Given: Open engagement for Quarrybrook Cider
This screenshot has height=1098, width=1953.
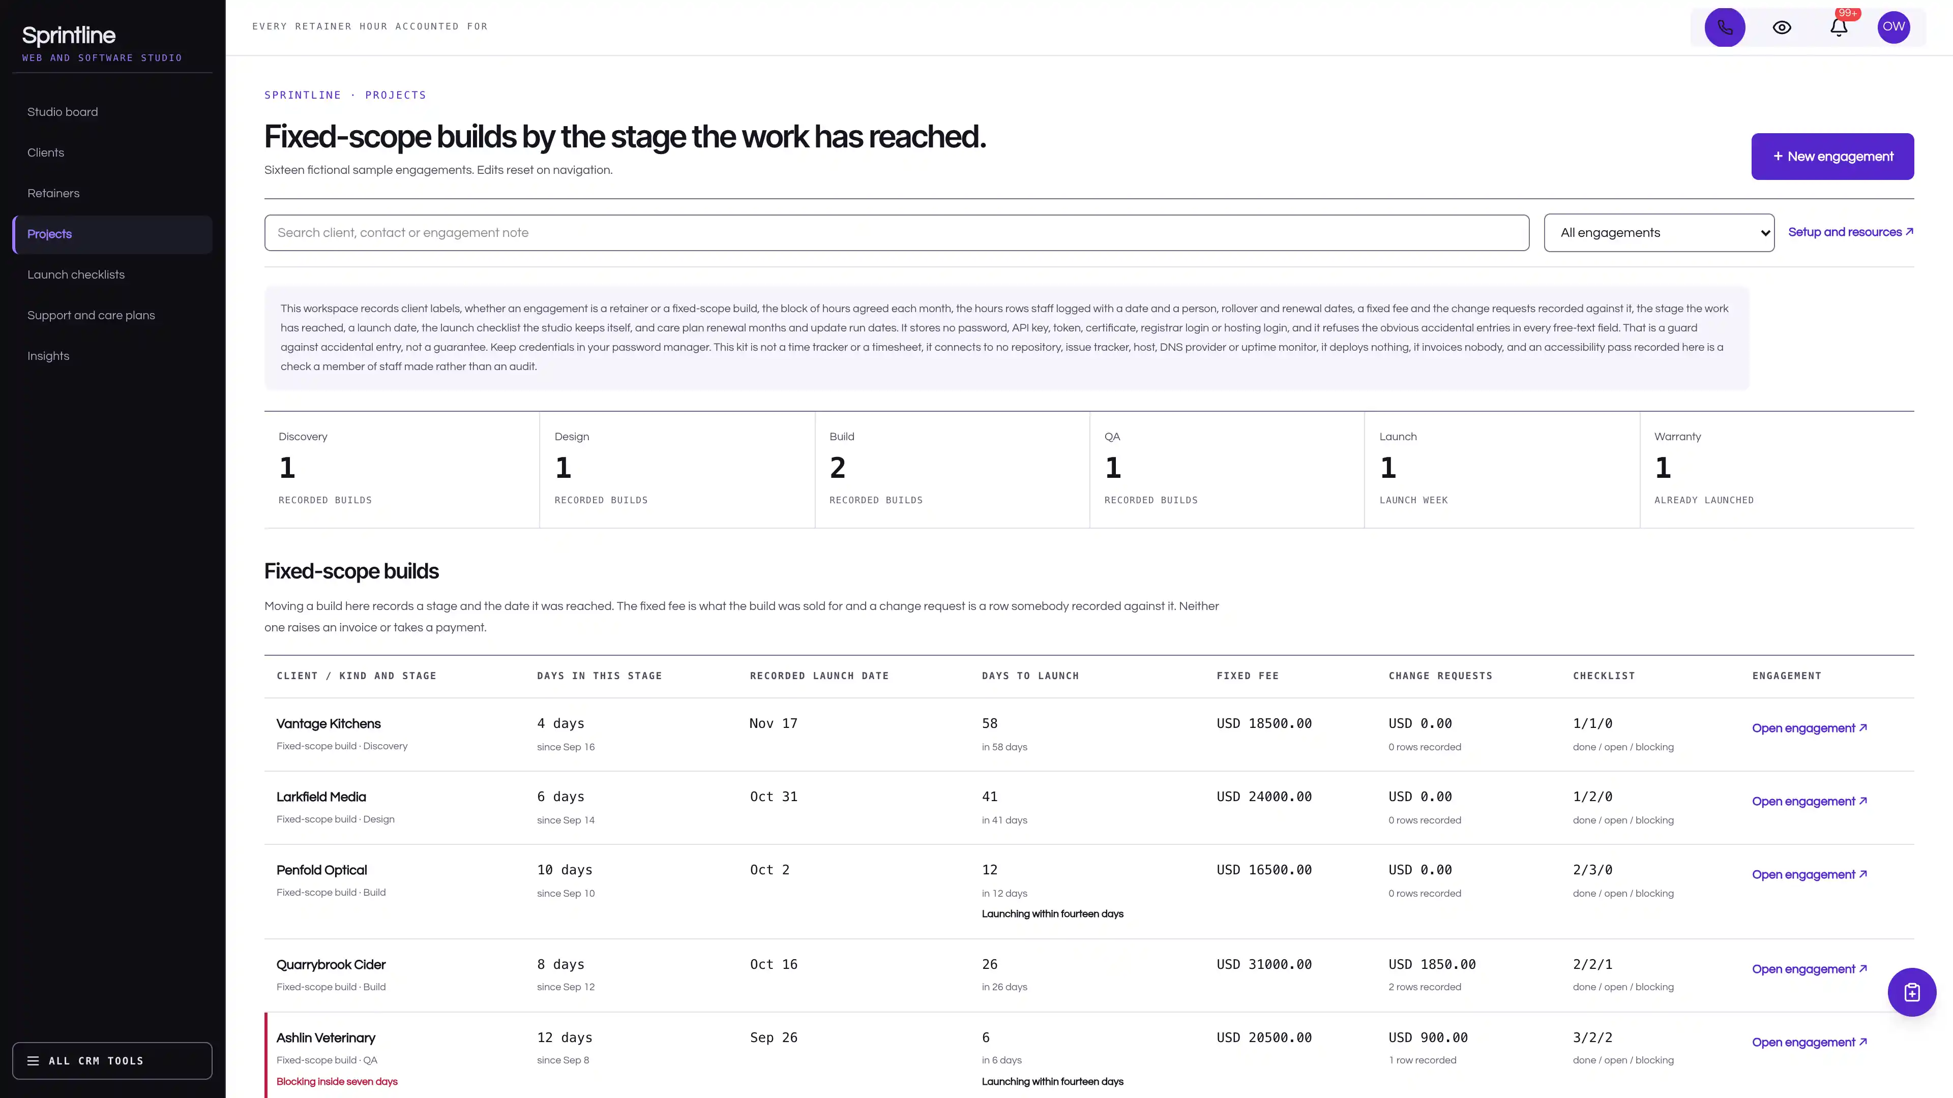Looking at the screenshot, I should pyautogui.click(x=1809, y=969).
